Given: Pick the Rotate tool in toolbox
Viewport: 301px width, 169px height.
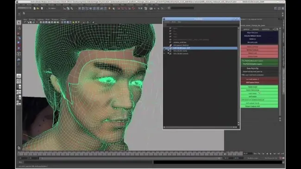Looking at the screenshot, I should (x=19, y=43).
